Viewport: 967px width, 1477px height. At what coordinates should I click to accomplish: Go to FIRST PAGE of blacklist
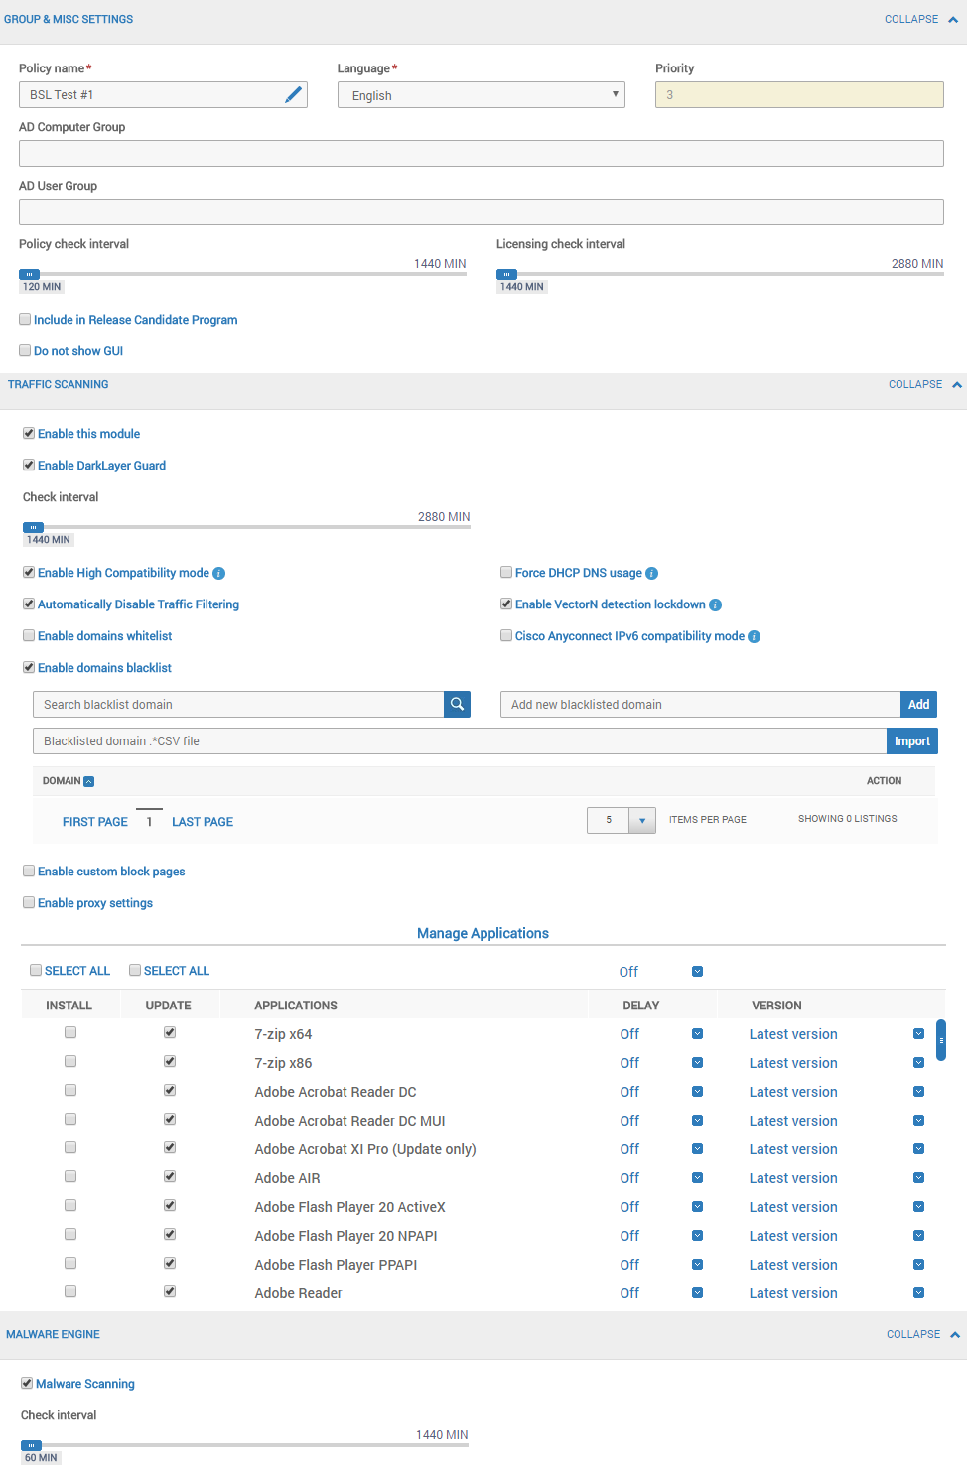(x=94, y=822)
